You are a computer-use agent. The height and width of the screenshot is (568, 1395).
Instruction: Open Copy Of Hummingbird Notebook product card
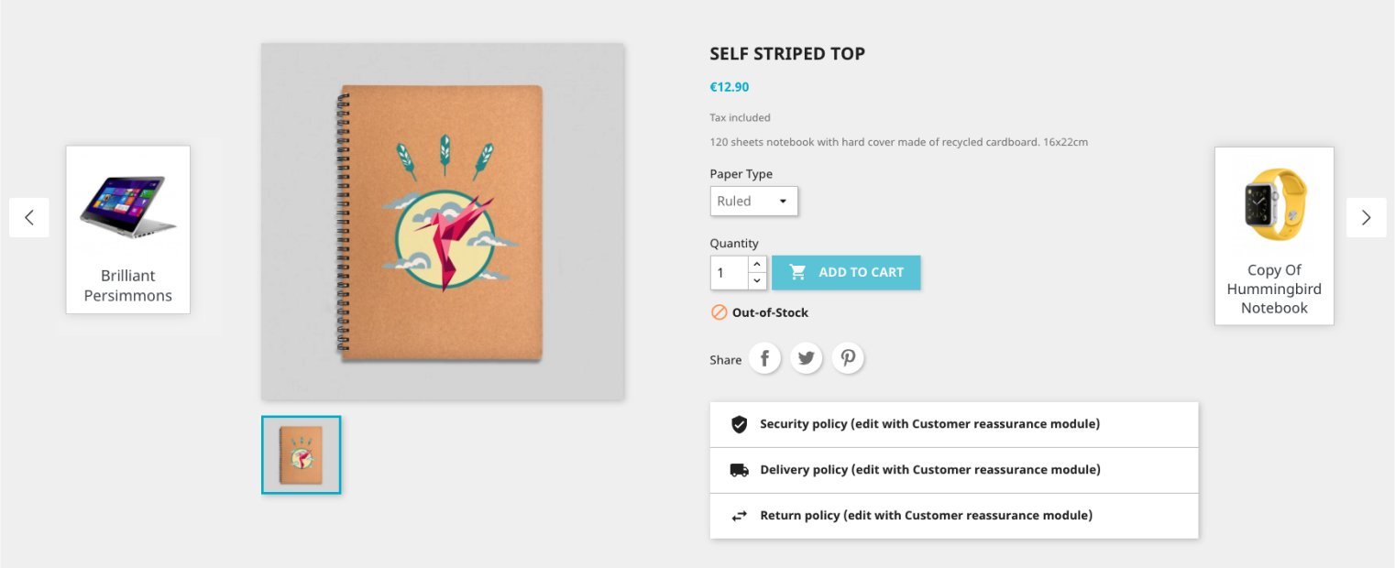pos(1274,235)
